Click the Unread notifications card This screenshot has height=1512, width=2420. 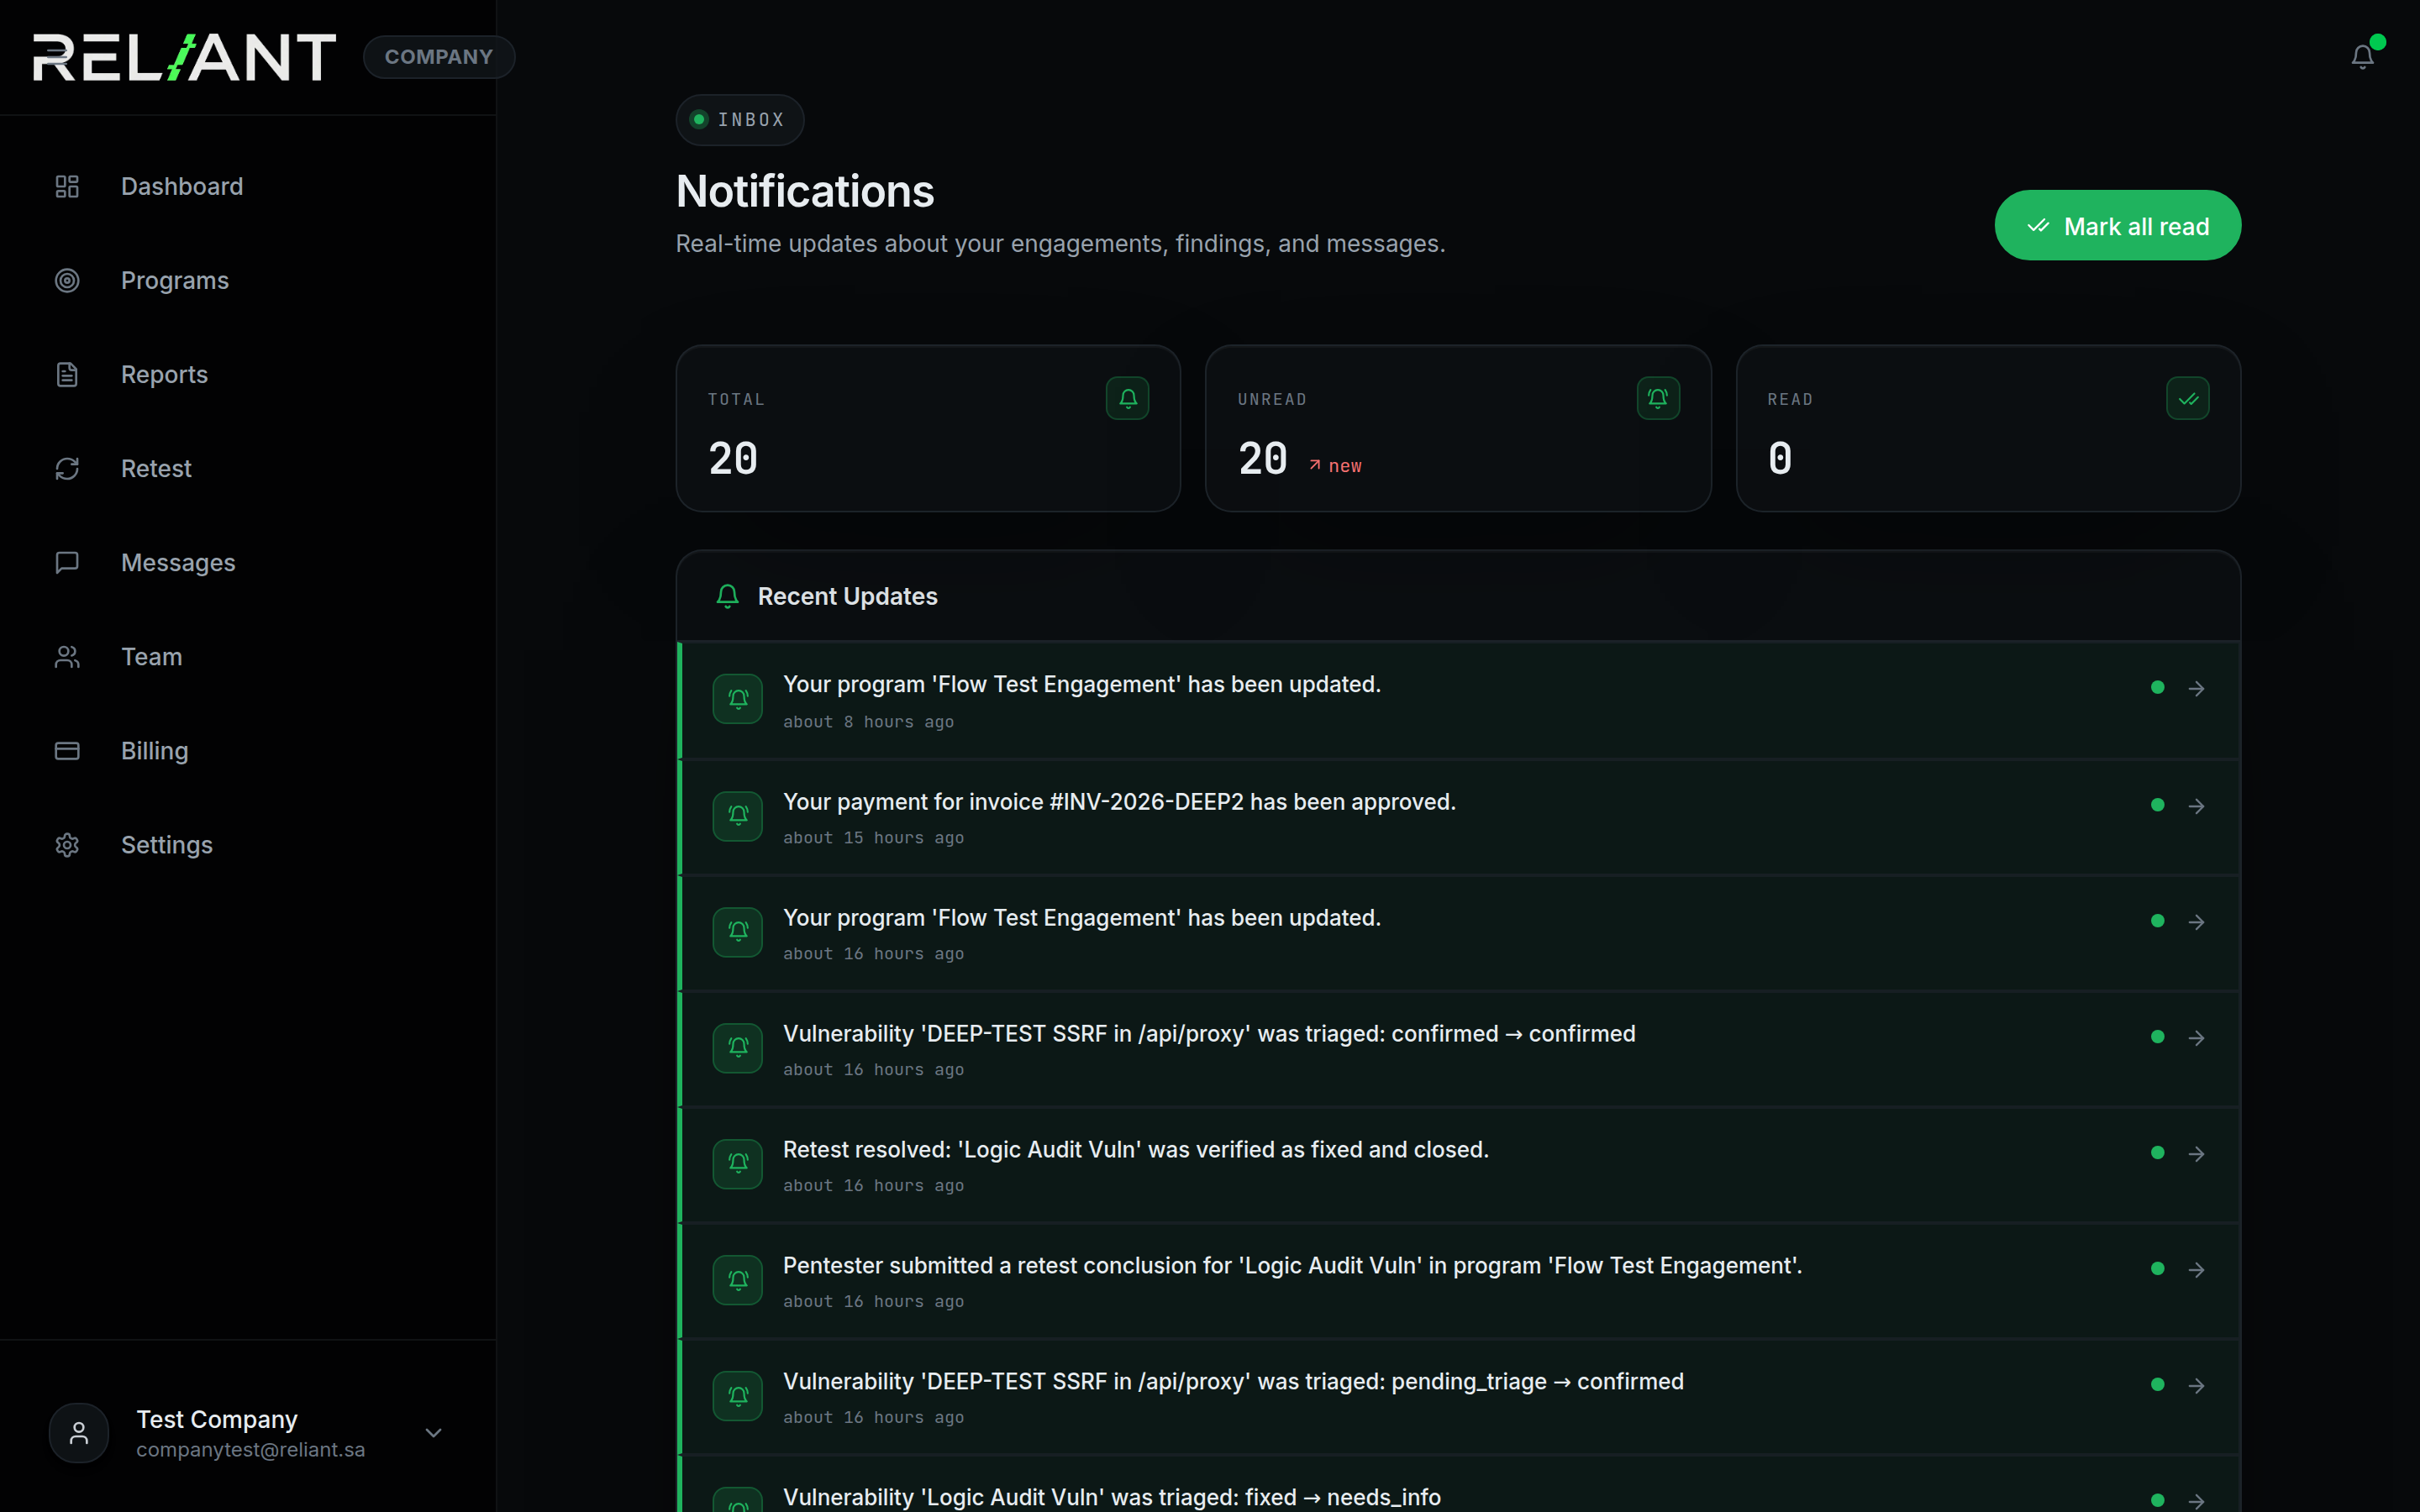click(x=1458, y=429)
